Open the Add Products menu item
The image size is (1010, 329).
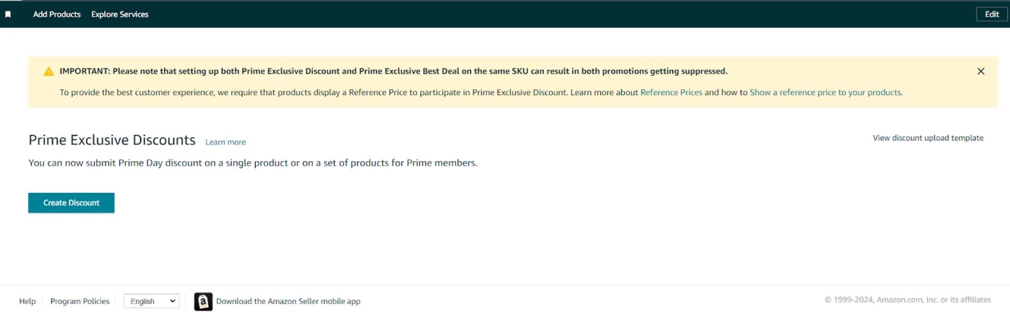click(x=57, y=14)
